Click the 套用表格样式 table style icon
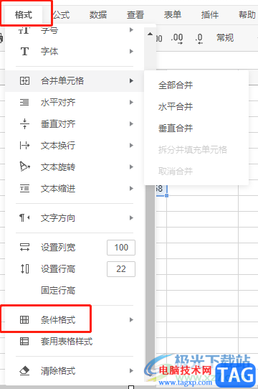The height and width of the screenshot is (389, 258). [24, 342]
